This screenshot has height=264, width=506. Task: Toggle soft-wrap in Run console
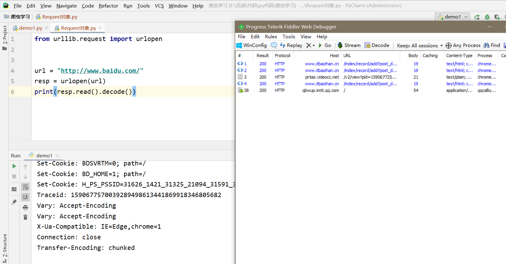(25, 187)
